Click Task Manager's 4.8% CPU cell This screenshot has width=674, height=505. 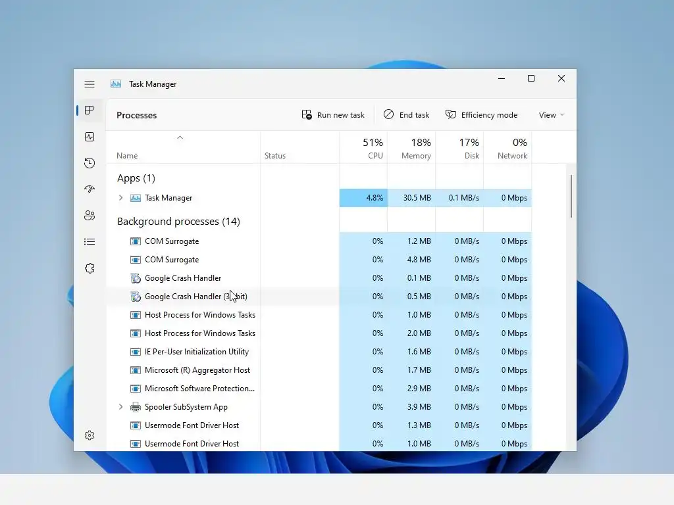(363, 198)
